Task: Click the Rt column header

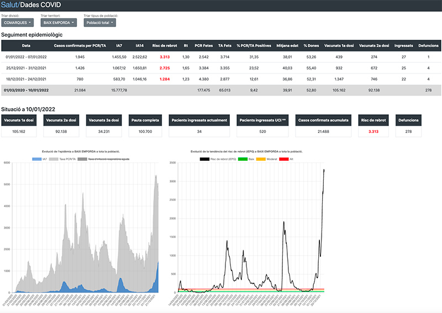Action: [x=186, y=46]
